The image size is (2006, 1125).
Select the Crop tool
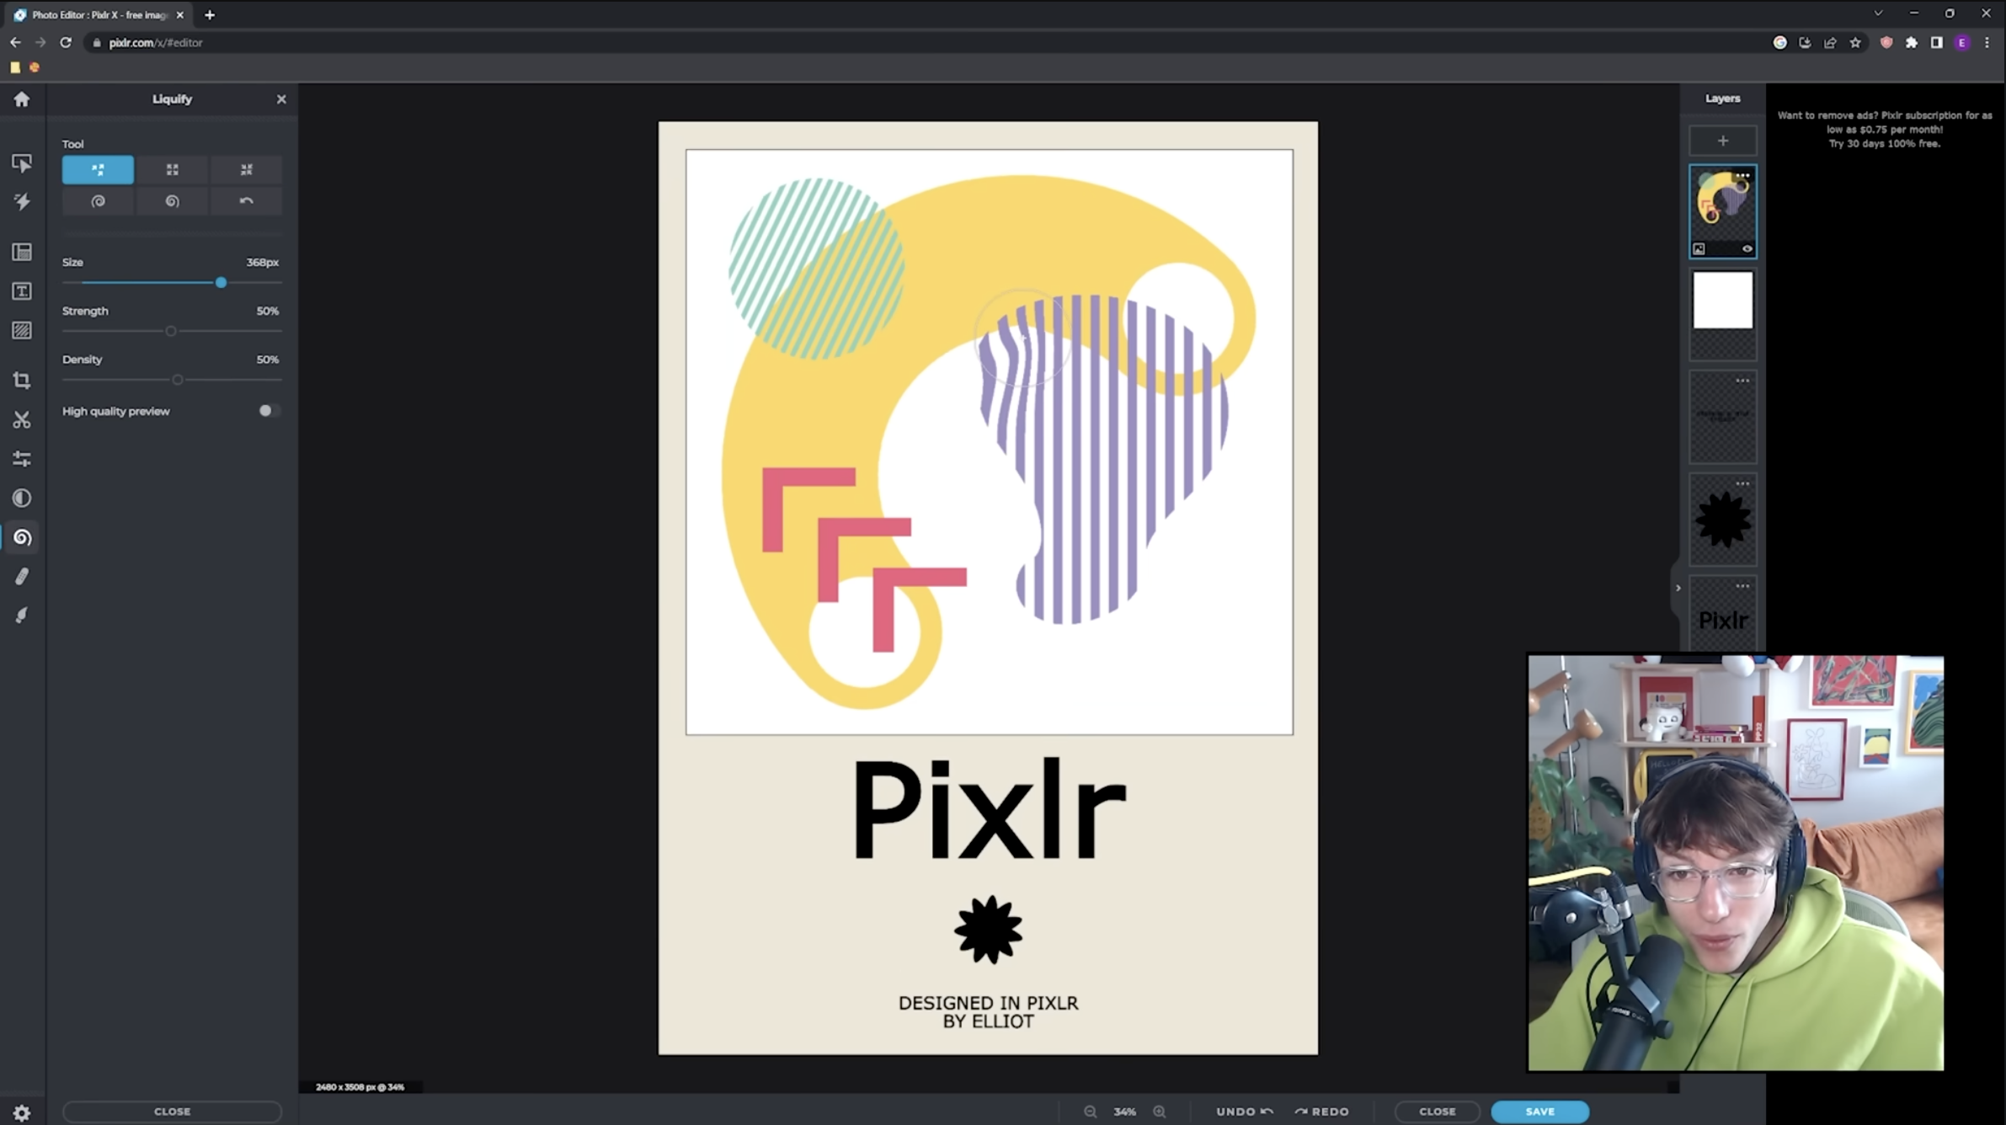pos(22,381)
